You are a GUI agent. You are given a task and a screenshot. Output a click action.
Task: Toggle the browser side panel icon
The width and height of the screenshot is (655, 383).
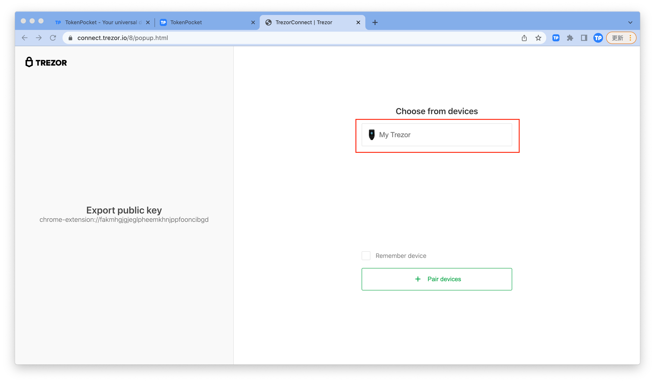(x=584, y=38)
